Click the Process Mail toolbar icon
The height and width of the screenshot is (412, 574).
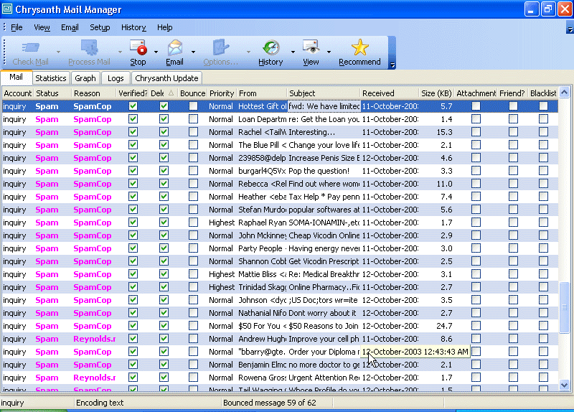[x=89, y=47]
